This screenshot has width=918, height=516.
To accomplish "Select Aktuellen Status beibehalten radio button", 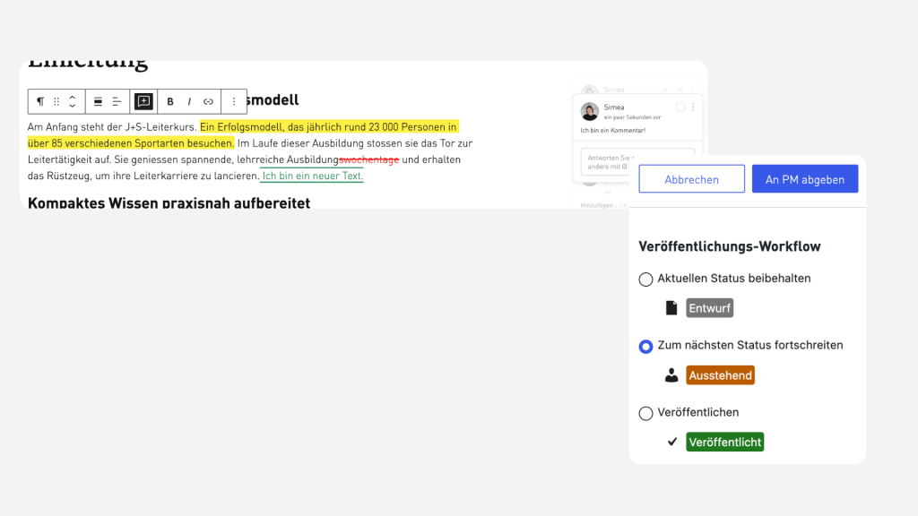I will 645,279.
